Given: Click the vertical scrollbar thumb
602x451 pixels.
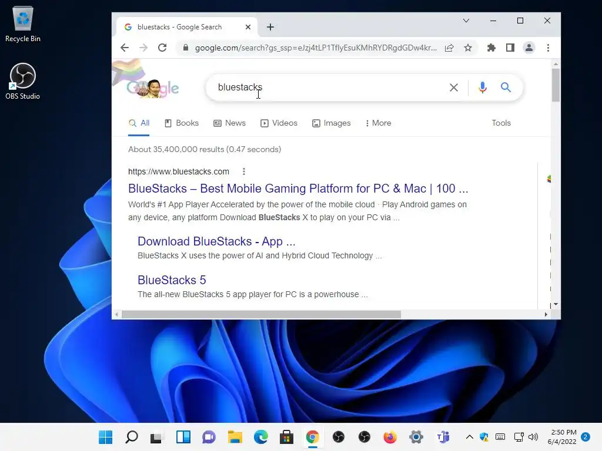Looking at the screenshot, I should [x=556, y=85].
